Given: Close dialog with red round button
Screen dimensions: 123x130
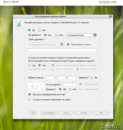Looking at the screenshot, I should 110,16.
